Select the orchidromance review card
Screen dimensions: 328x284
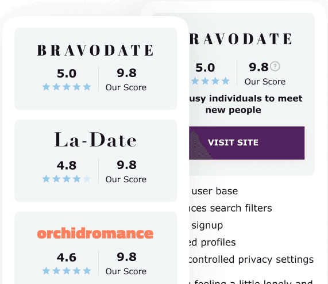(x=96, y=248)
